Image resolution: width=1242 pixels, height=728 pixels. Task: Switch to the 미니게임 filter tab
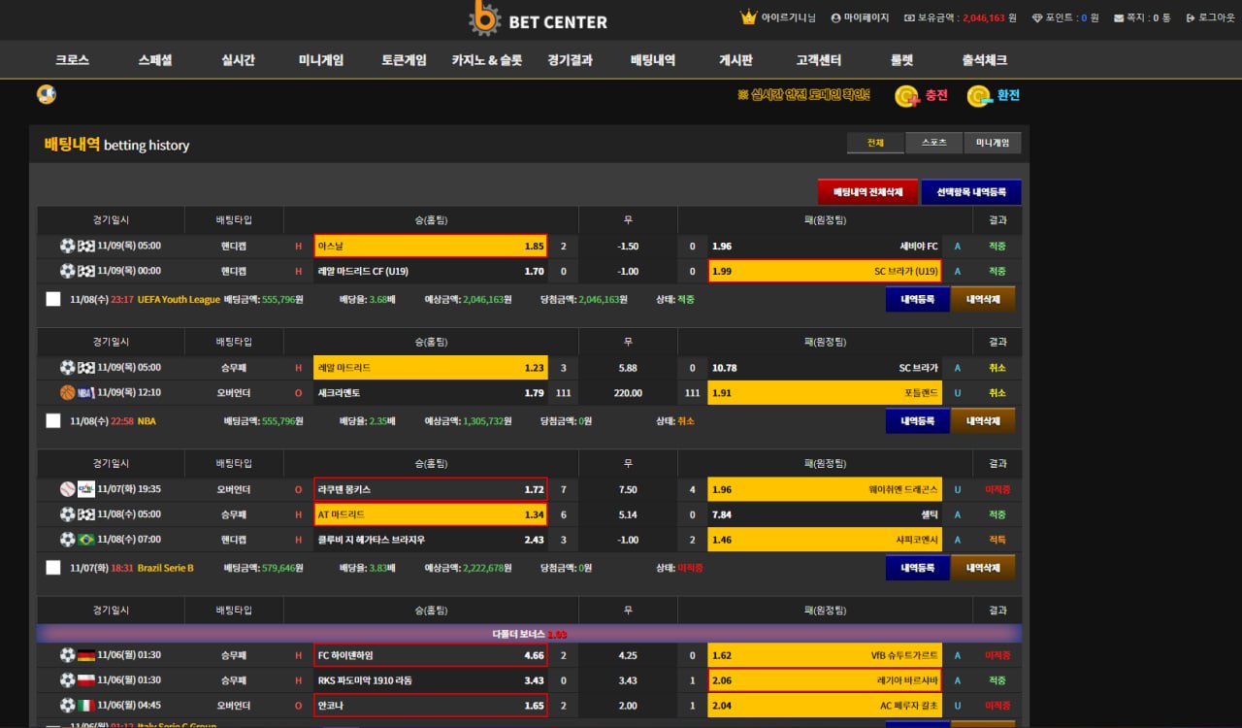point(992,143)
